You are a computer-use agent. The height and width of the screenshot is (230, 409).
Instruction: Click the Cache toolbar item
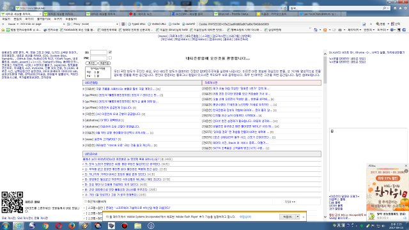(174, 24)
